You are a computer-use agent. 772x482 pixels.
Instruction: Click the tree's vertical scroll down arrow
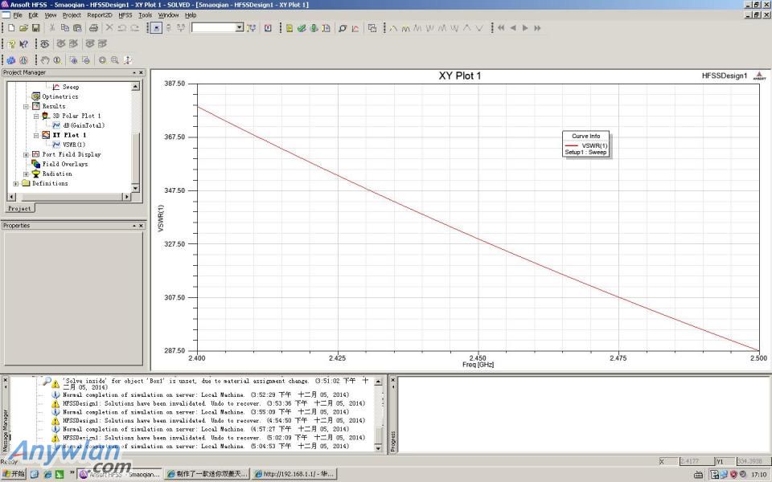(135, 188)
